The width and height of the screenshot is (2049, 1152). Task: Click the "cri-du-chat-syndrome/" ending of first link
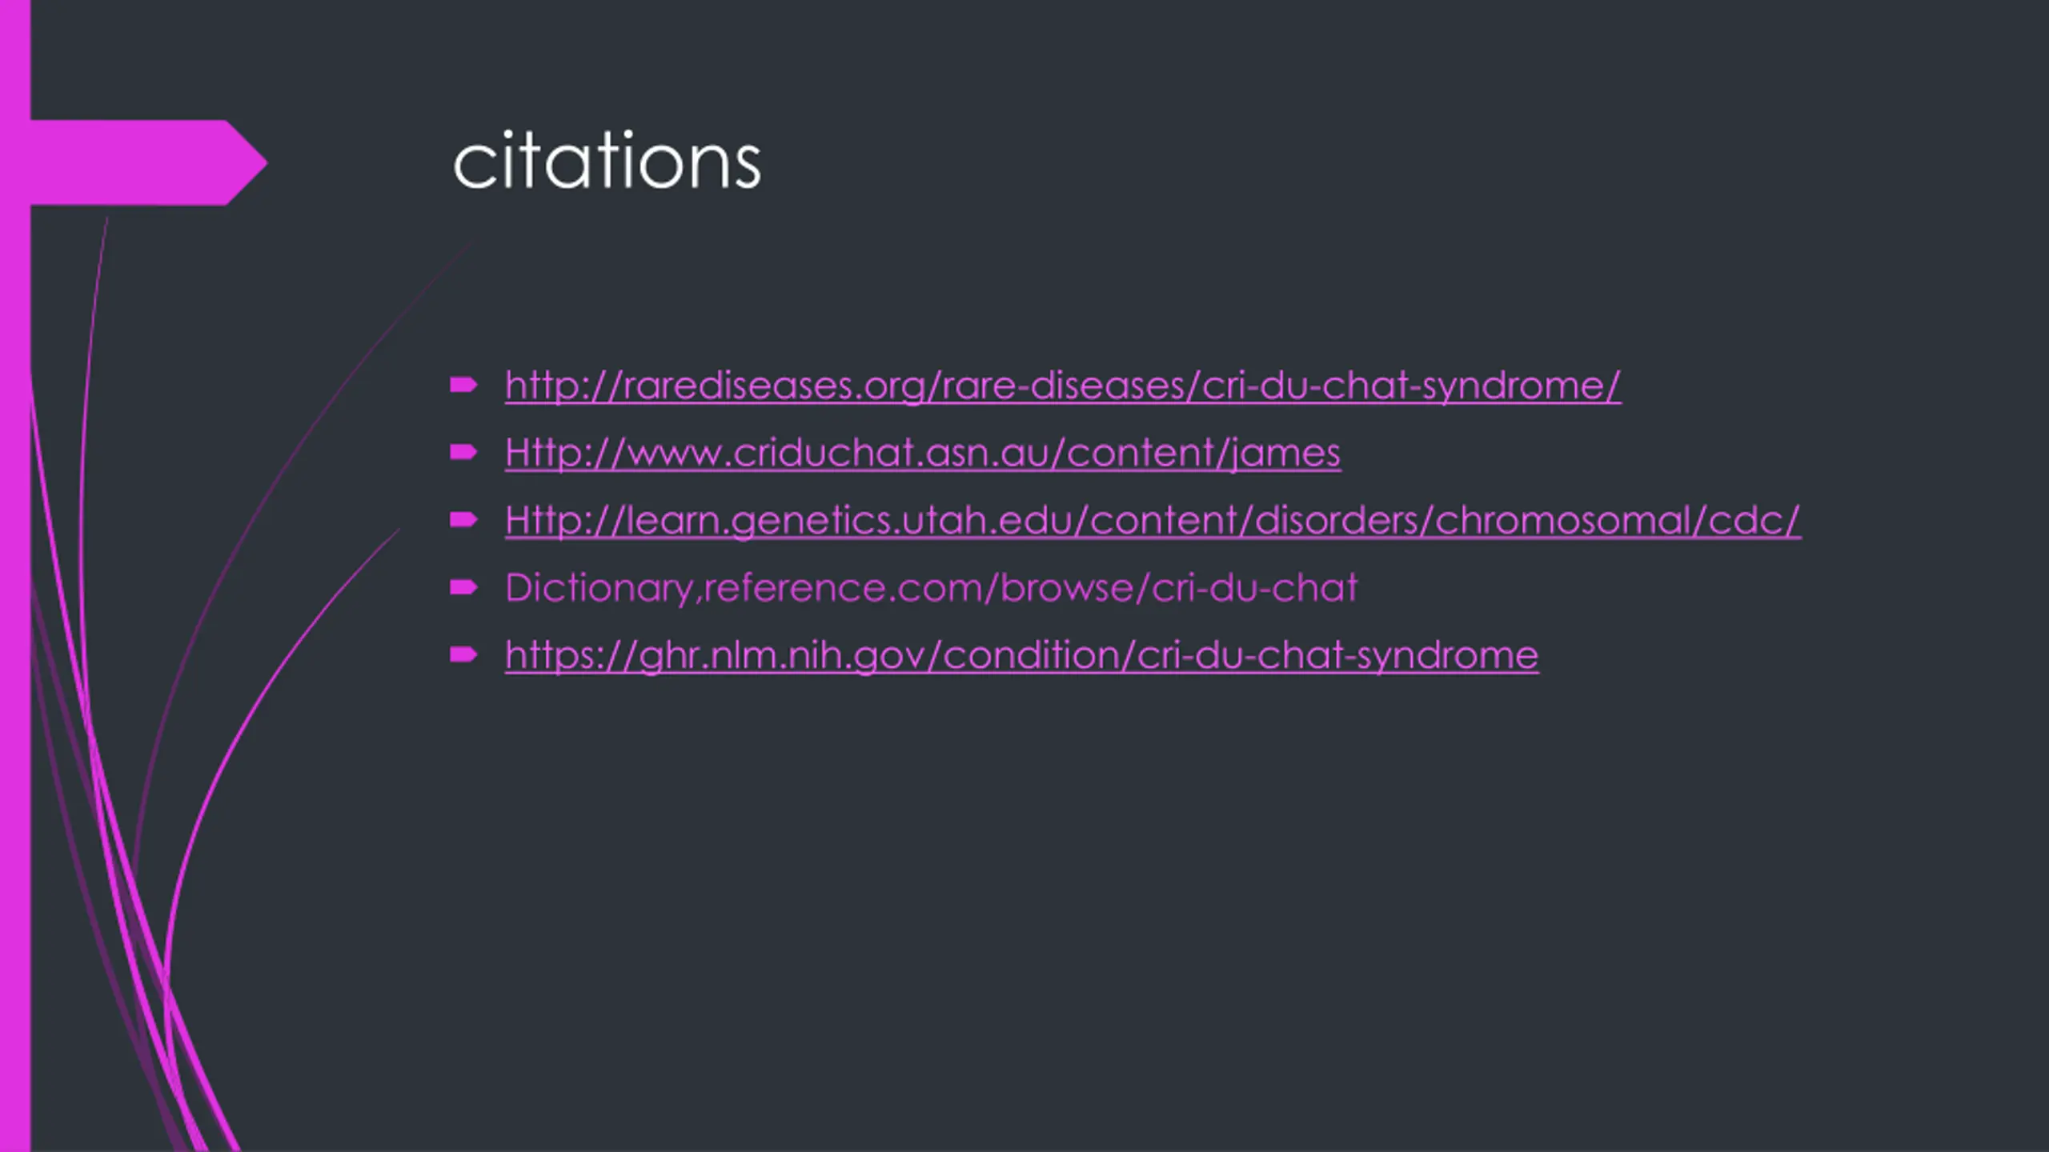[1411, 386]
